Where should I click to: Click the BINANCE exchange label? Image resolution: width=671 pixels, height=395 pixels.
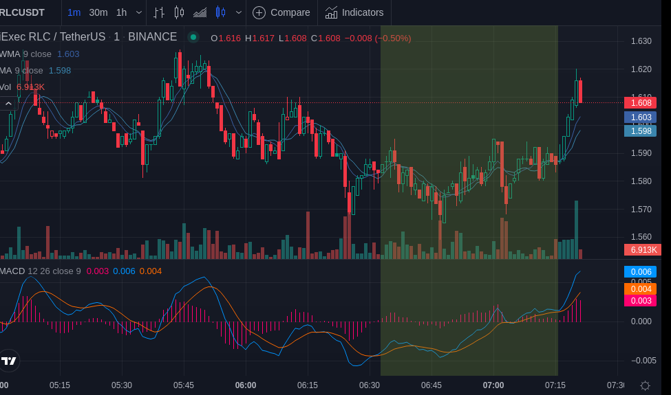click(x=152, y=36)
